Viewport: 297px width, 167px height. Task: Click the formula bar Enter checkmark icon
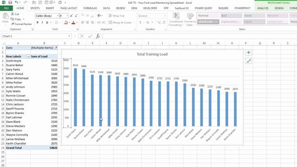(90, 36)
